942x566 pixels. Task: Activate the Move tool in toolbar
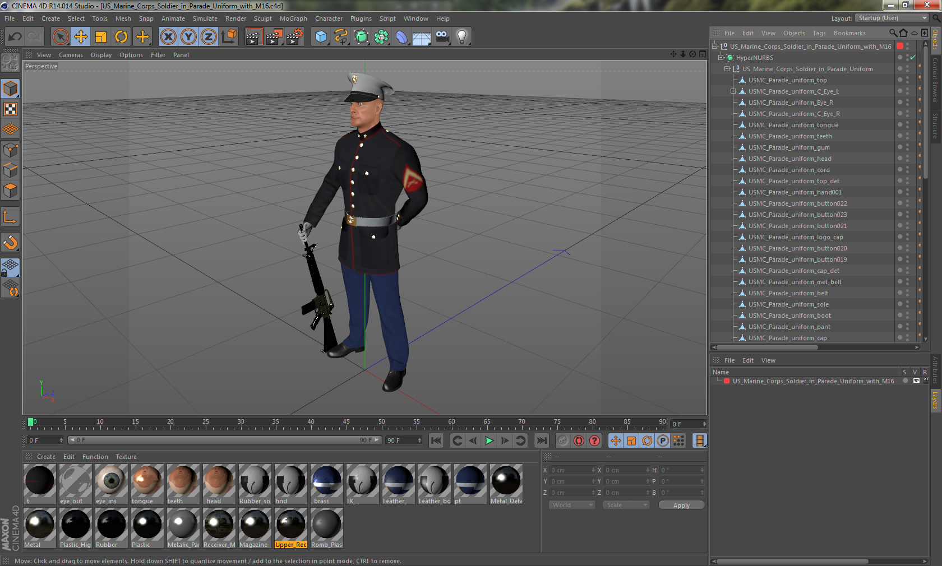click(81, 37)
